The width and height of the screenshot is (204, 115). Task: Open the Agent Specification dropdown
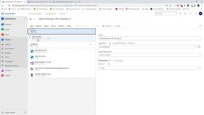click(x=150, y=55)
